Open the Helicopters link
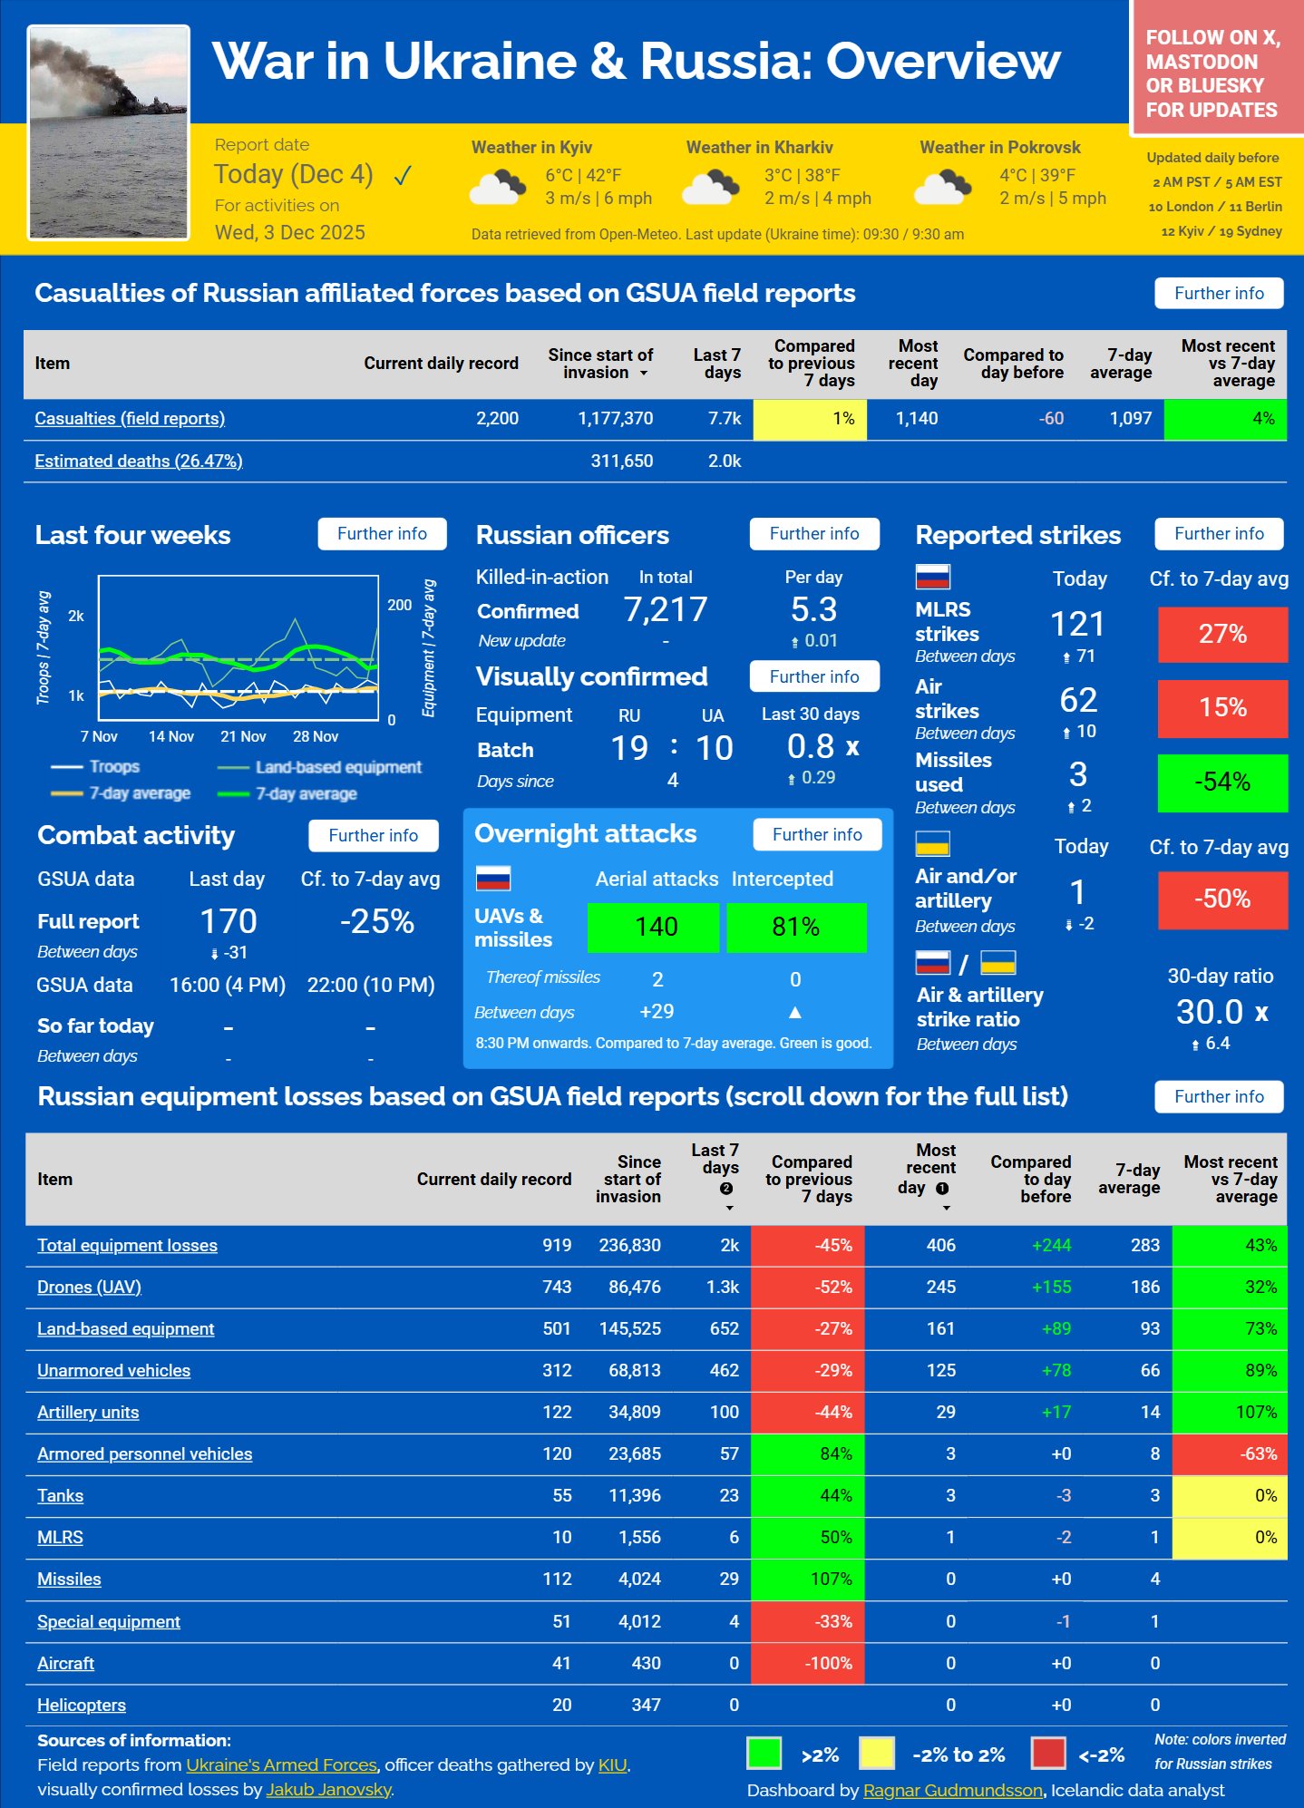Screen dimensions: 1304x1808 click(82, 1705)
